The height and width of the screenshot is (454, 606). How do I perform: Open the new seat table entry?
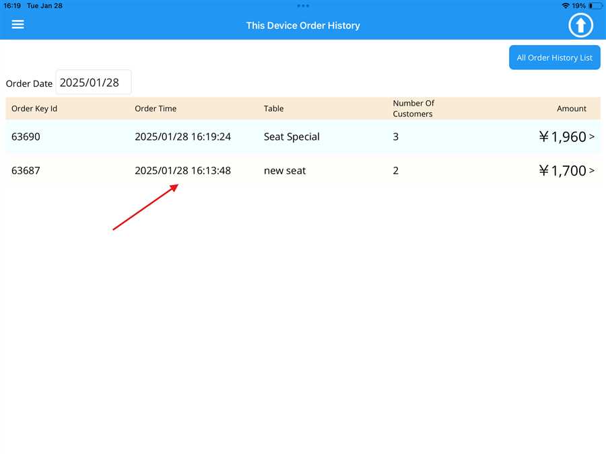(285, 171)
